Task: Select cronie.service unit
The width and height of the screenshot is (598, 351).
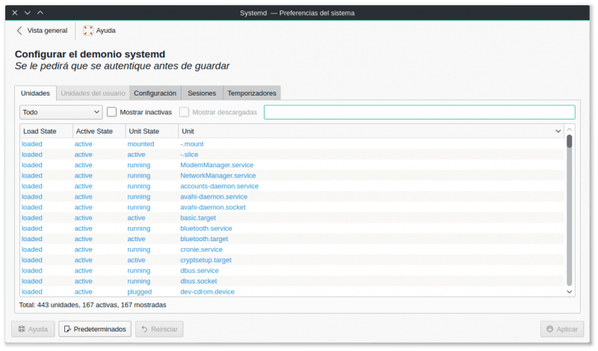Action: [x=292, y=249]
